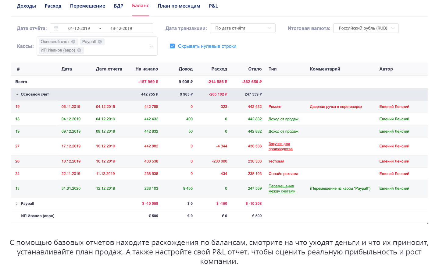Viewport: 439px width, 273px height.
Task: Collapse the Основной счет row group
Action: point(17,94)
